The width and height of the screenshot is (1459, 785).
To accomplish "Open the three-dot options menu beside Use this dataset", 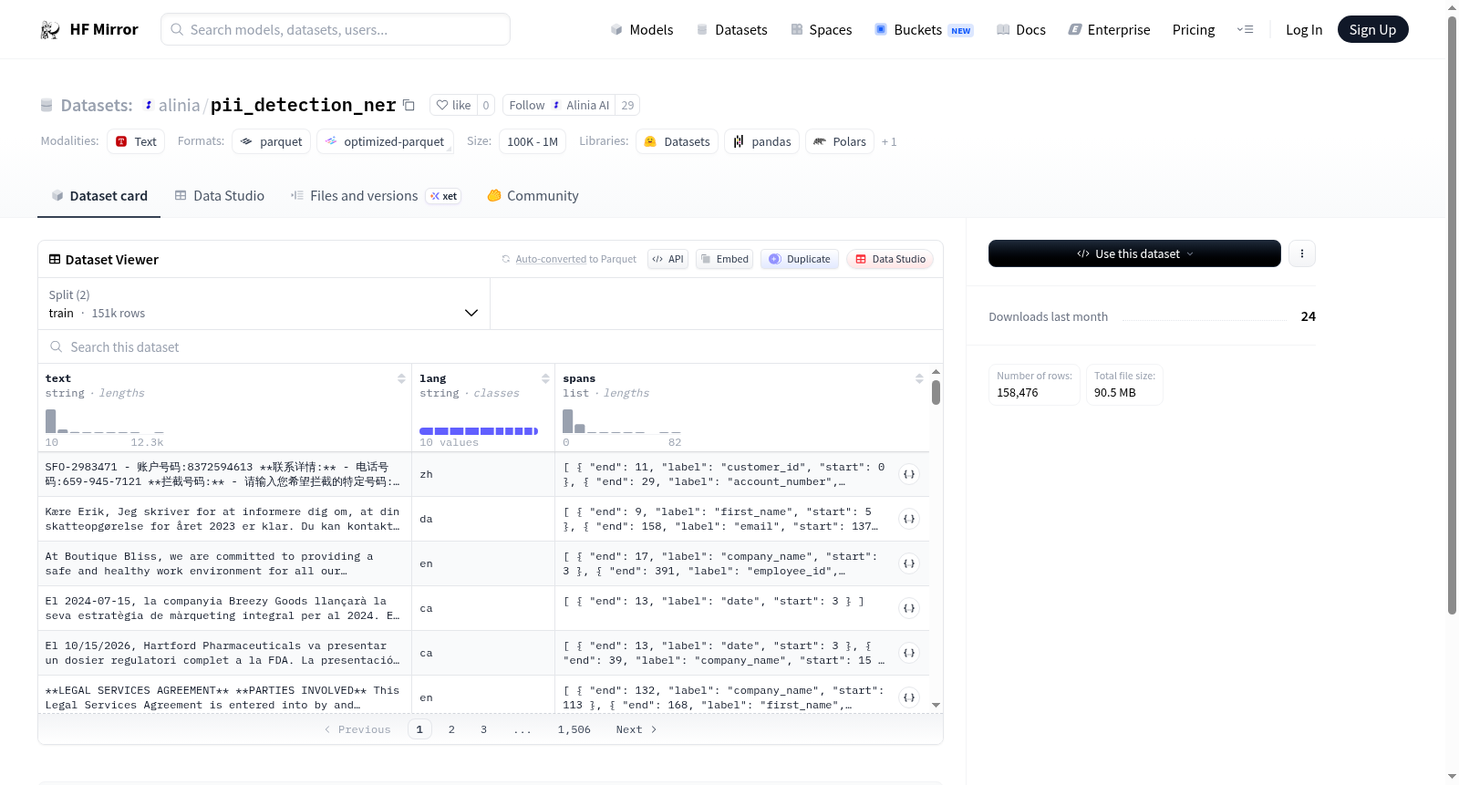I will point(1302,253).
